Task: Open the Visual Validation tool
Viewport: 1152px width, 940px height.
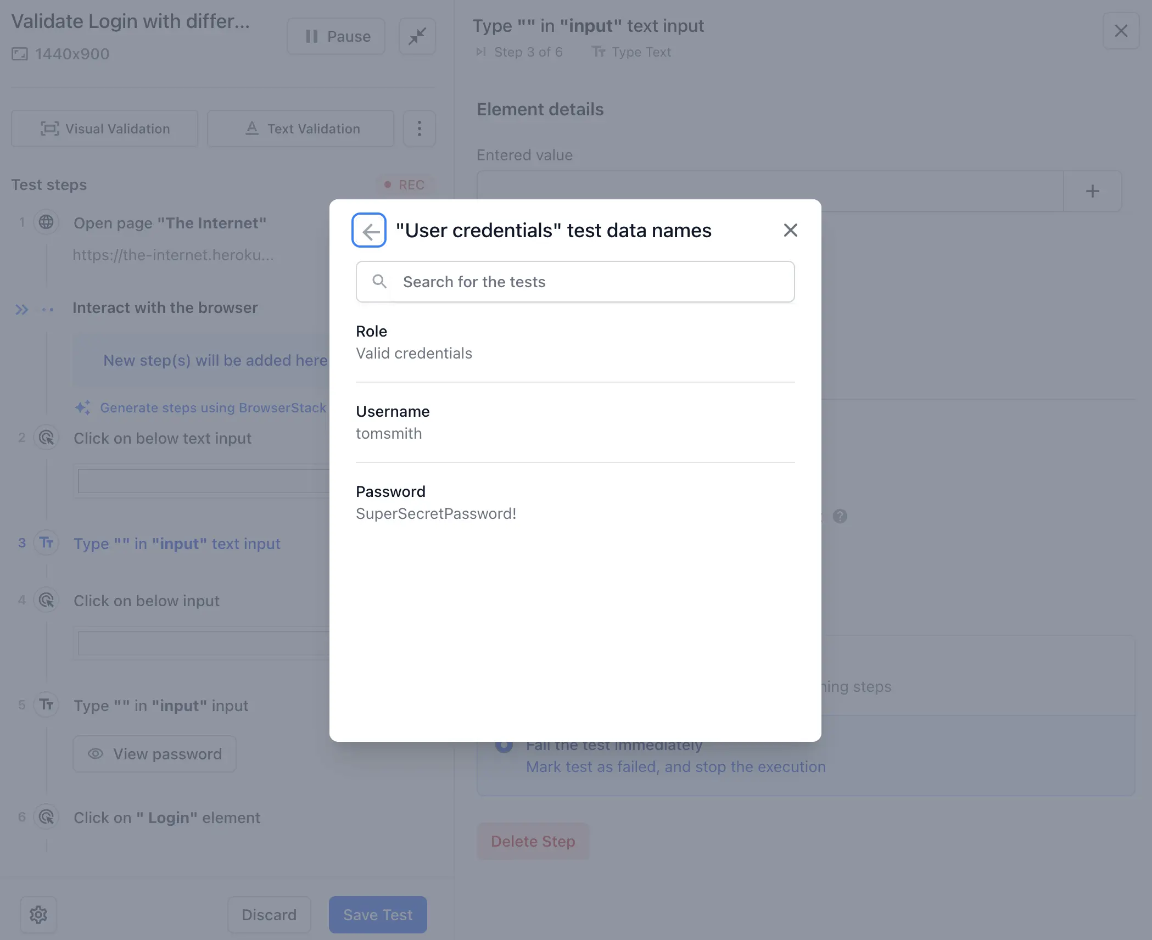Action: (x=105, y=129)
